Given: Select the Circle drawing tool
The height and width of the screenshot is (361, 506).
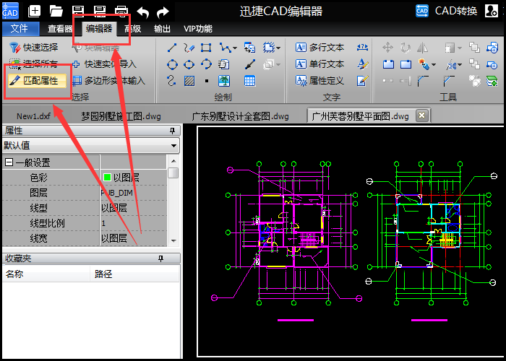Looking at the screenshot, I should coord(172,64).
